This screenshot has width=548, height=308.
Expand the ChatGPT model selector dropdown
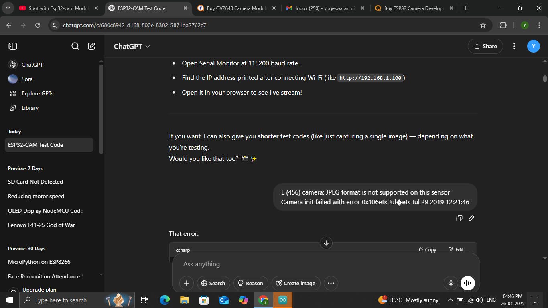[132, 46]
